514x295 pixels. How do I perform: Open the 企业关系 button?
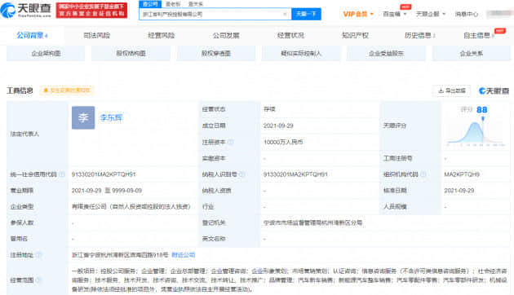coord(472,53)
